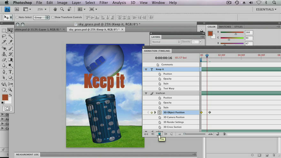281x158 pixels.
Task: Collapse the trashcan layer track
Action: click(x=146, y=93)
